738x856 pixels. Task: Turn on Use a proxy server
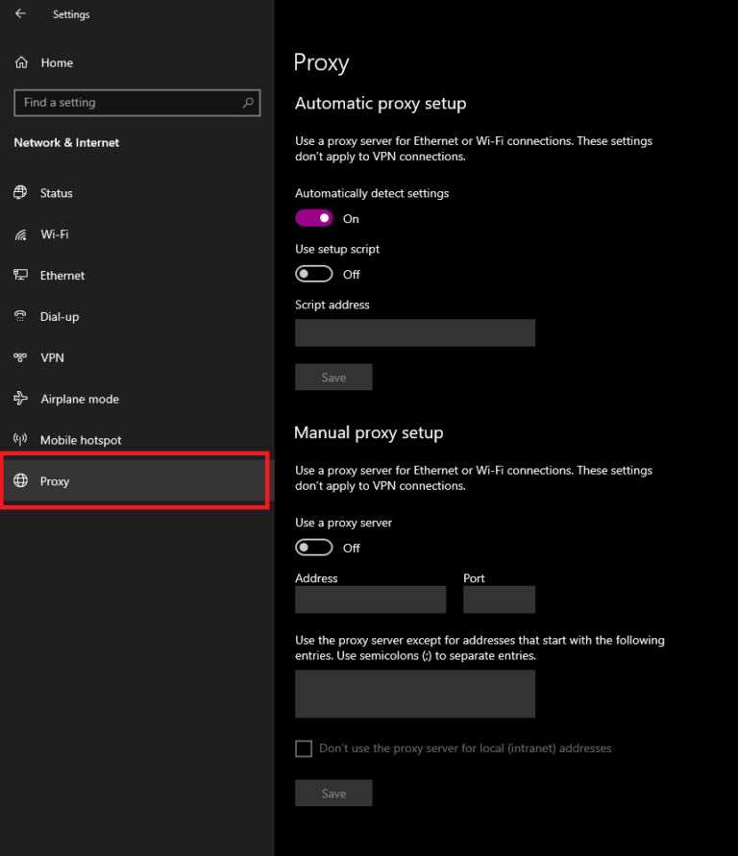tap(312, 548)
